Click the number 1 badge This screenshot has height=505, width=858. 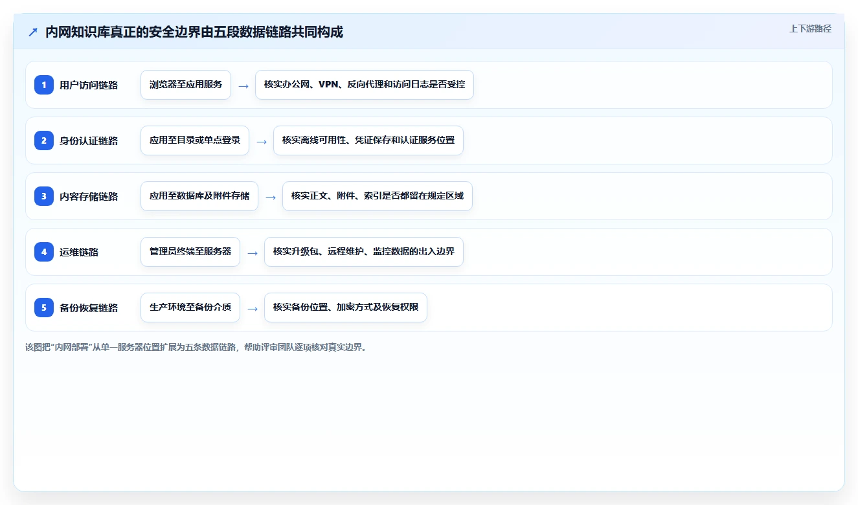point(44,85)
